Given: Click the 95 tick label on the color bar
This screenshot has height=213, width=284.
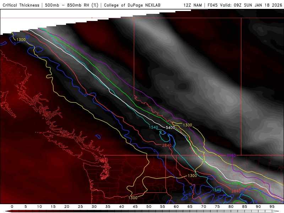Looking at the screenshot, I should pos(272,207).
